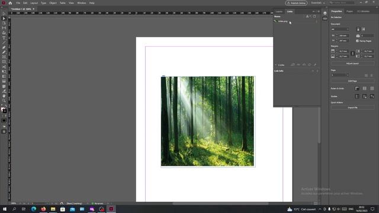Switch to the CC Libraries tab

(363, 11)
